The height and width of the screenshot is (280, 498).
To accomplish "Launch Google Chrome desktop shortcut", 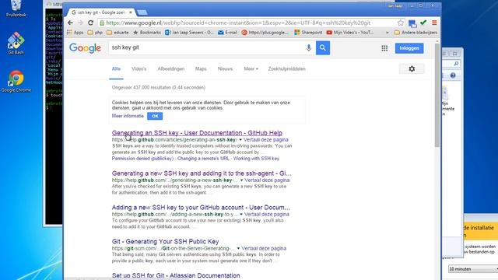I will pyautogui.click(x=16, y=81).
